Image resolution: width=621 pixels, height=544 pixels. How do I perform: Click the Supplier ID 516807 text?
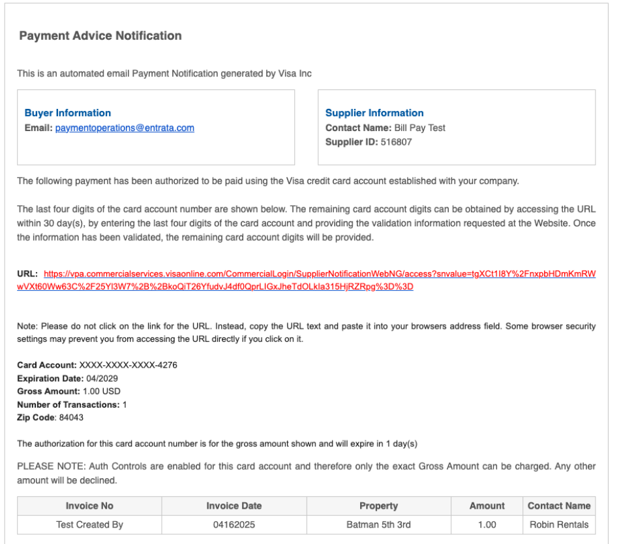369,142
